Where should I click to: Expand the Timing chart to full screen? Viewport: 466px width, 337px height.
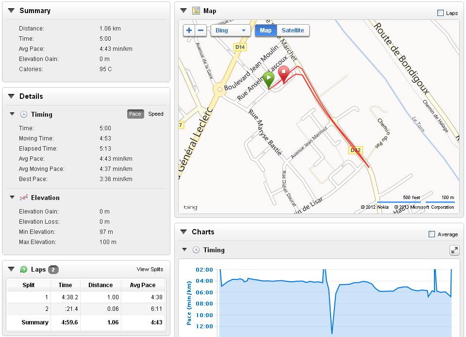pos(454,250)
